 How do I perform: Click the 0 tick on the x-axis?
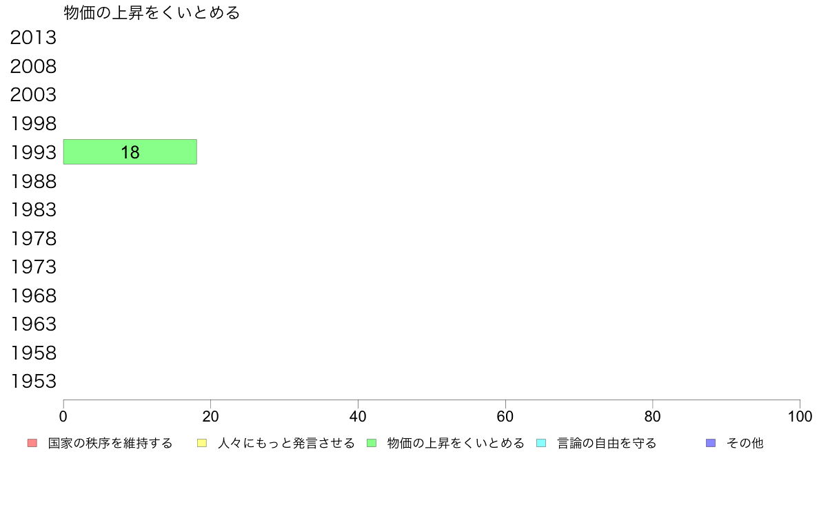point(63,417)
